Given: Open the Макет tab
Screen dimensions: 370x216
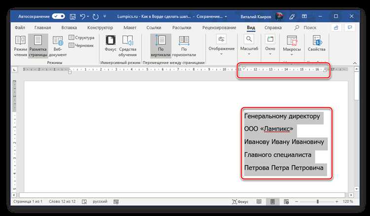Looking at the screenshot, I should pyautogui.click(x=130, y=28).
